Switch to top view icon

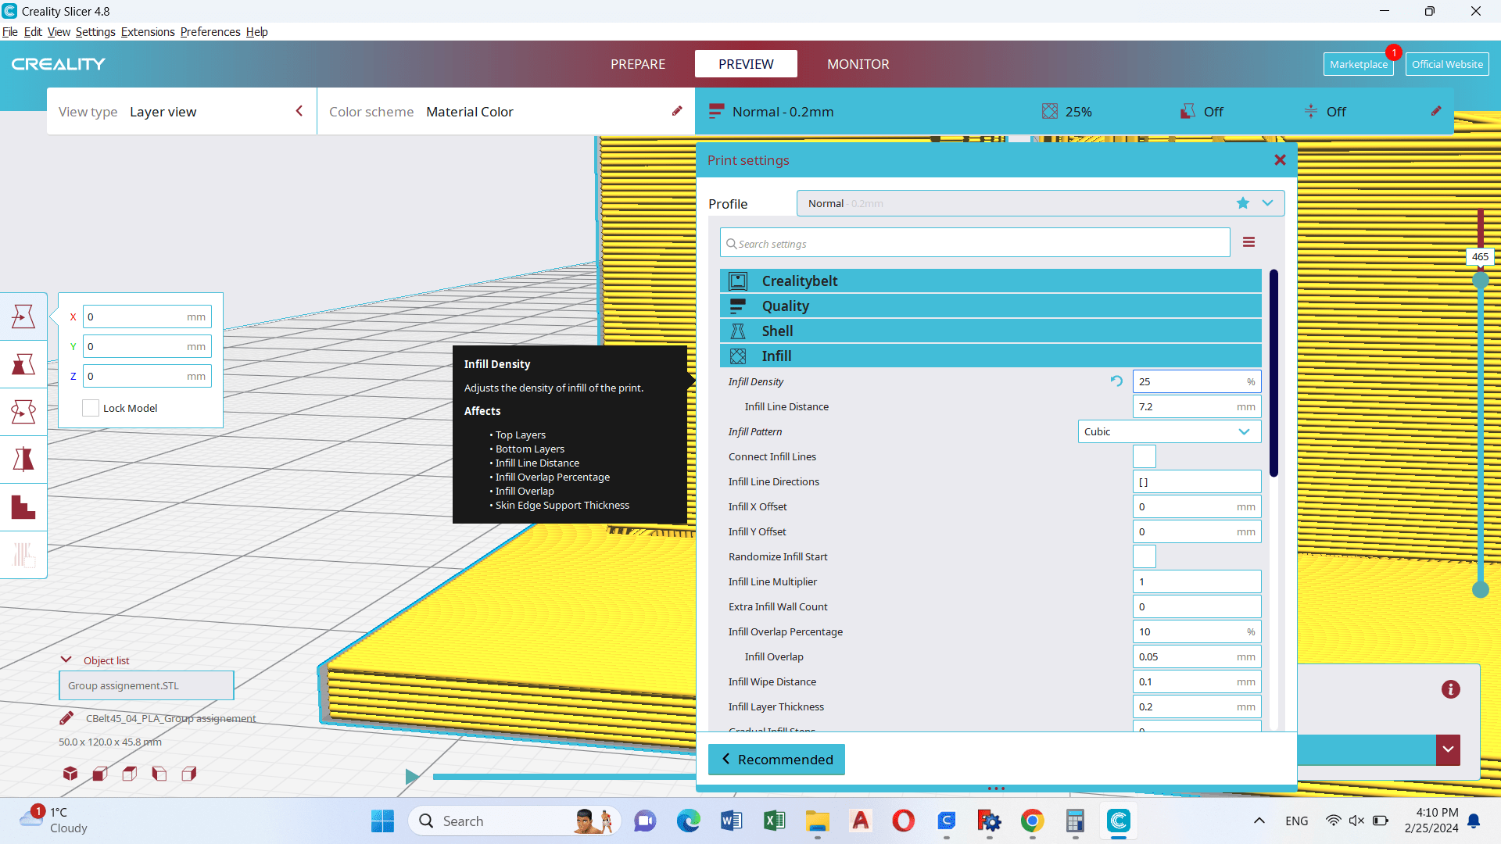pos(130,774)
